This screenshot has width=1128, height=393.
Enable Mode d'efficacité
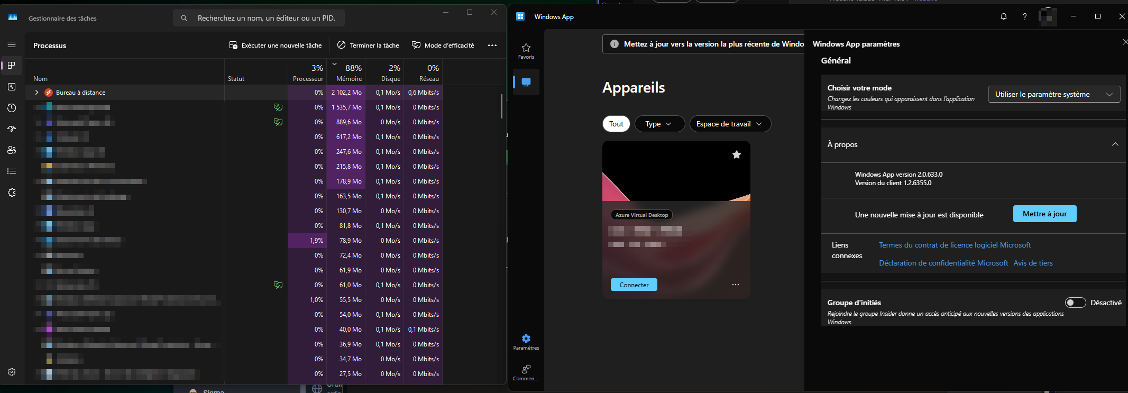(443, 45)
